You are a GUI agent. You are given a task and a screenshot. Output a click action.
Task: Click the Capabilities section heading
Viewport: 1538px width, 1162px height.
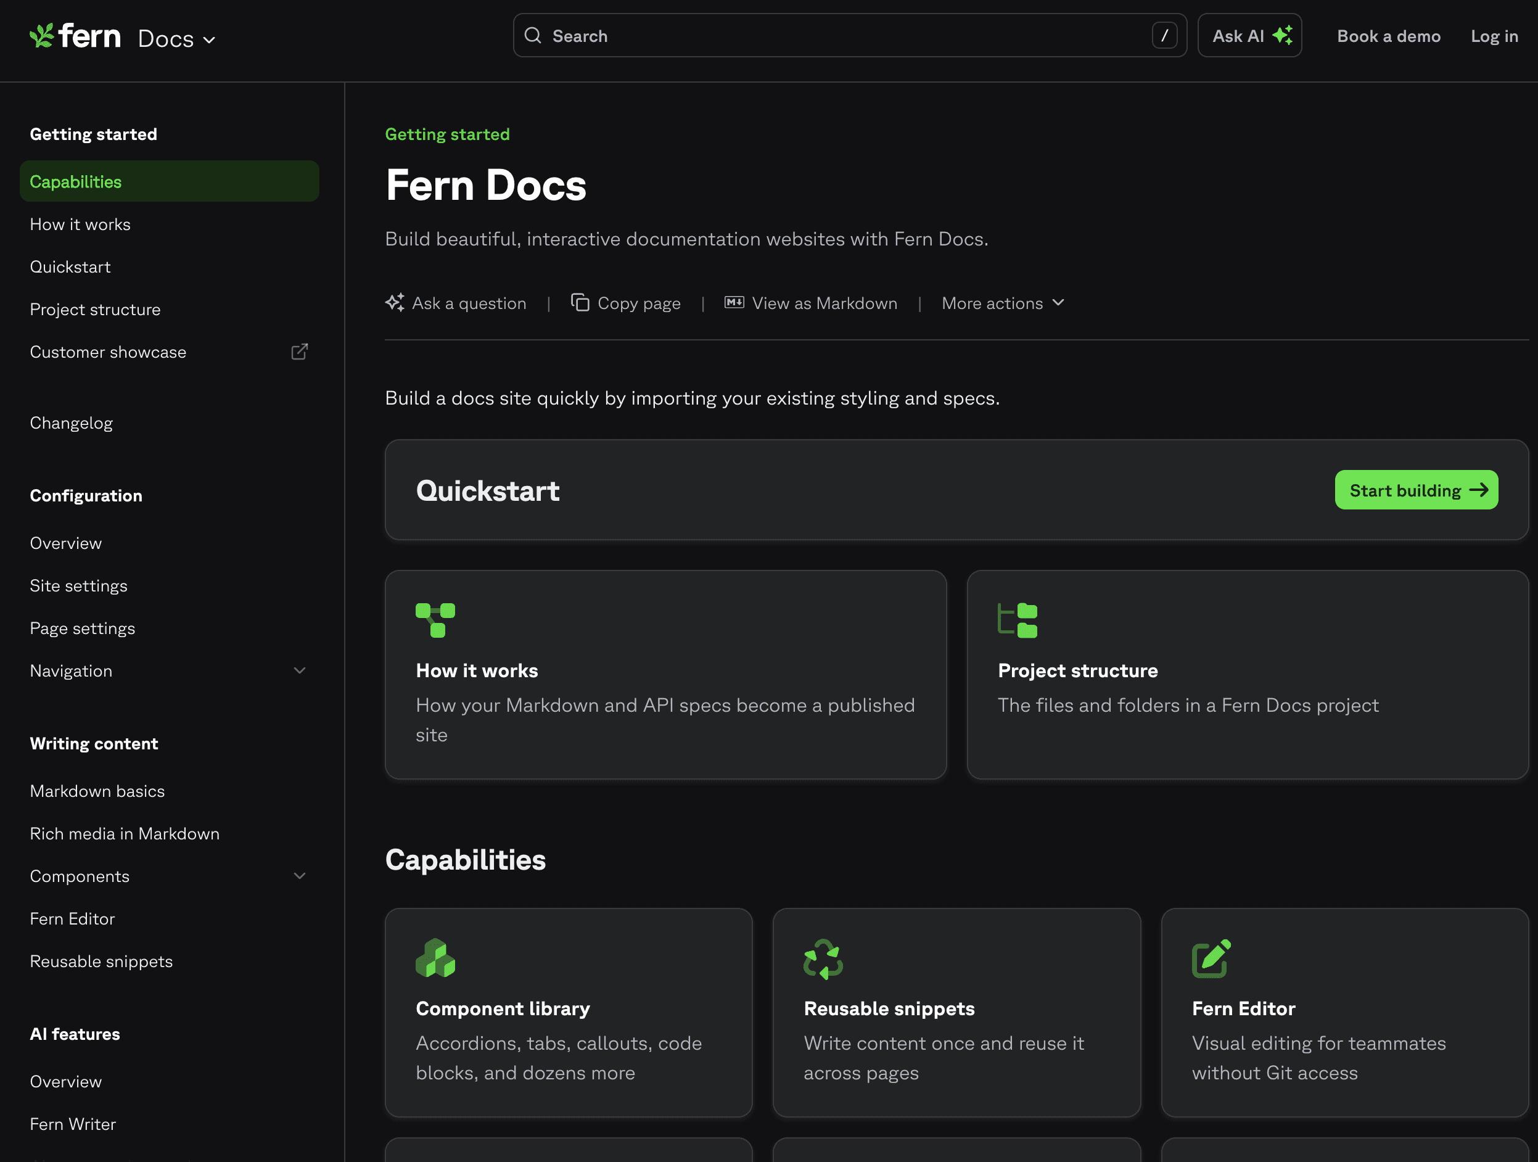coord(465,860)
